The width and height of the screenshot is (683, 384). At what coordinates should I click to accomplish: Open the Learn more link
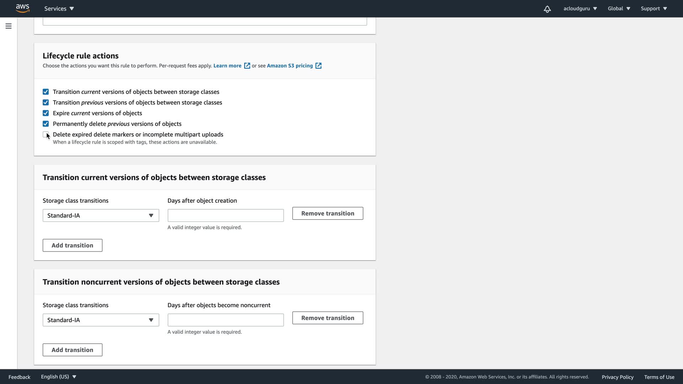click(x=227, y=66)
